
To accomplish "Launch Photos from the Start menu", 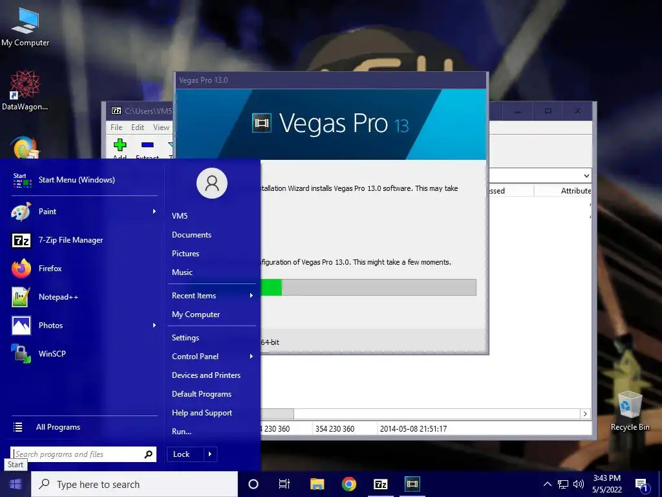I will click(83, 326).
